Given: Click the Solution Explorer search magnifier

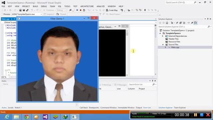Looking at the screenshot, I should pyautogui.click(x=209, y=27).
